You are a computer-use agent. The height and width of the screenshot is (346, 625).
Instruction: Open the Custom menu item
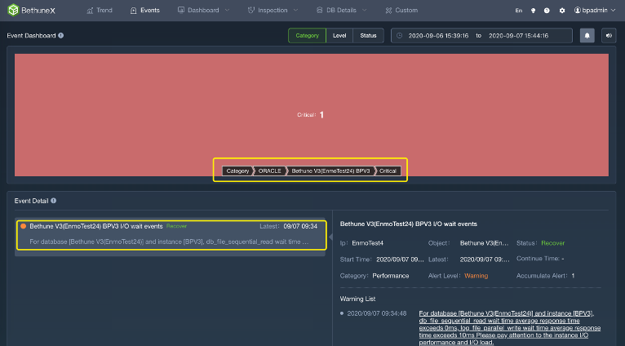[x=401, y=11]
